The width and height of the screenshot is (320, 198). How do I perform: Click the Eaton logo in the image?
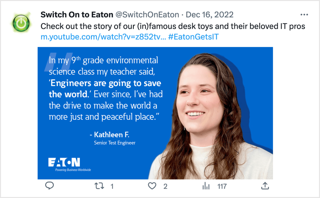point(64,162)
